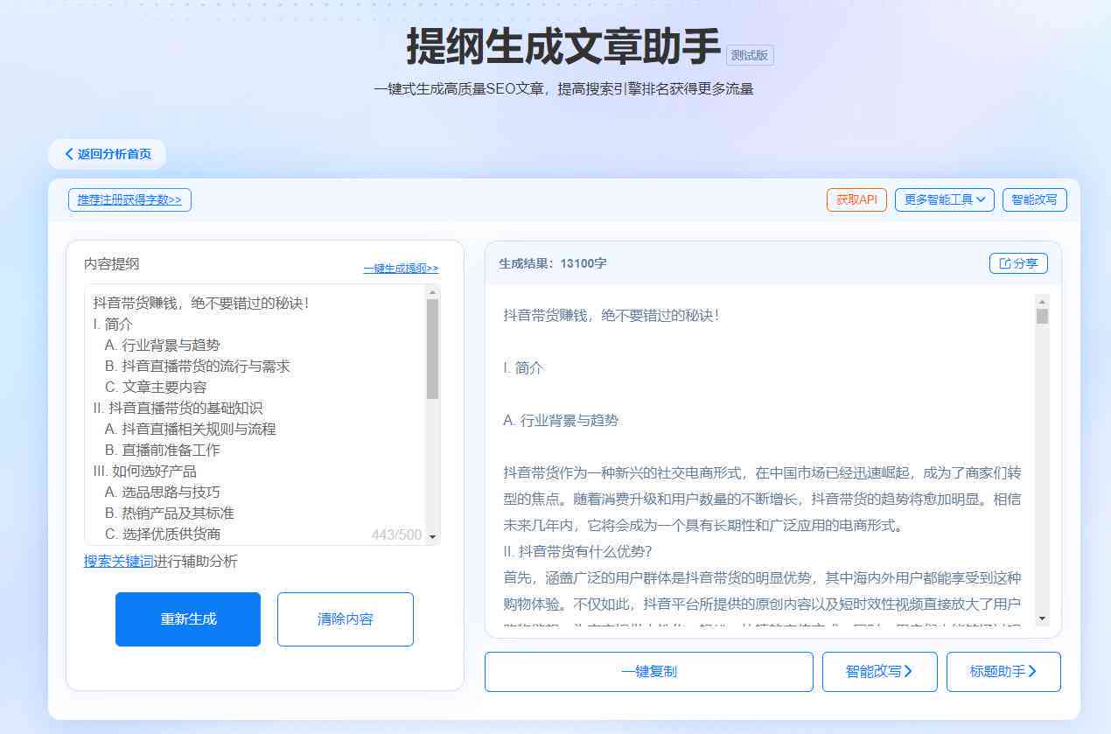The image size is (1111, 734).
Task: Click the 443/500 character counter
Action: 396,535
